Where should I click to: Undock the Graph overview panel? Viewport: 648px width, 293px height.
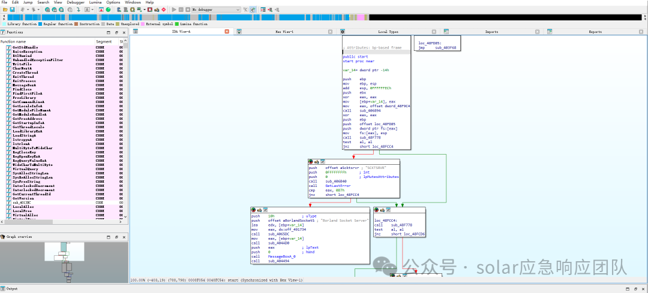pos(116,237)
